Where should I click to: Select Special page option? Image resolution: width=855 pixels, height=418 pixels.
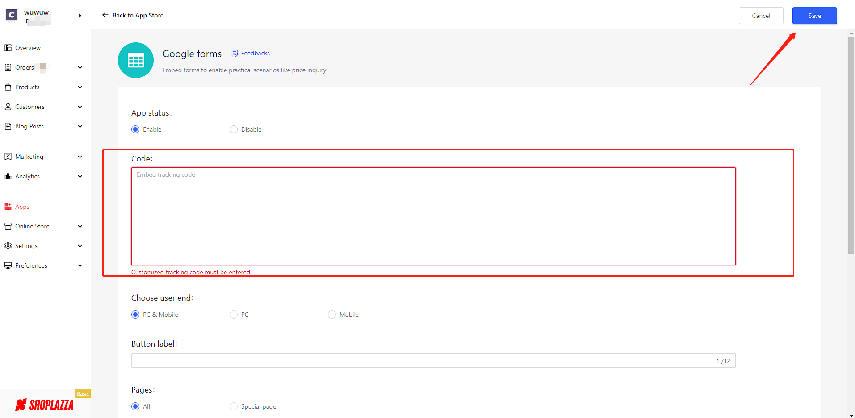tap(234, 406)
